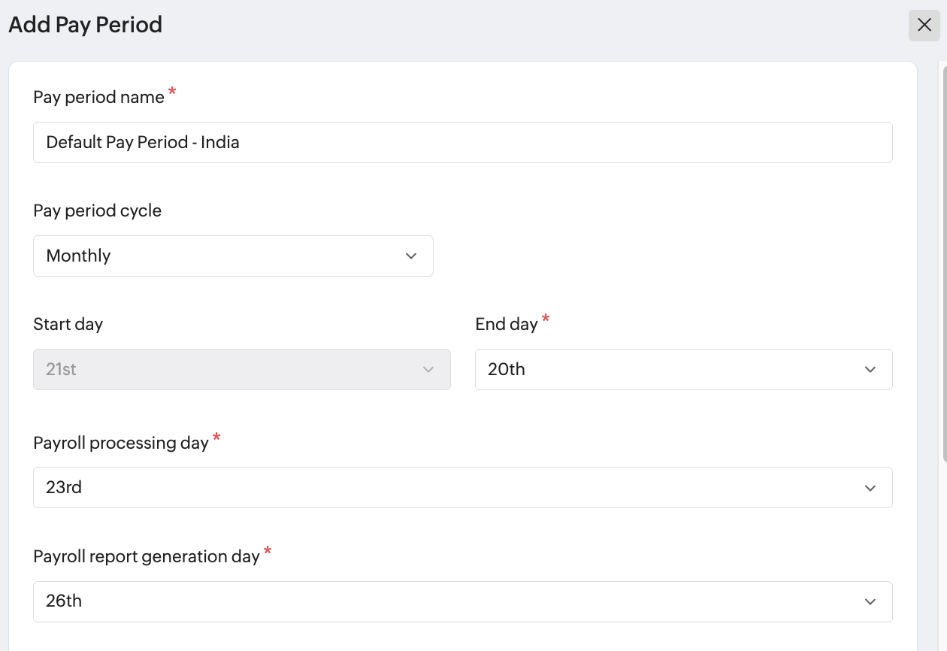Click the greyed chevron in Start day

click(428, 369)
